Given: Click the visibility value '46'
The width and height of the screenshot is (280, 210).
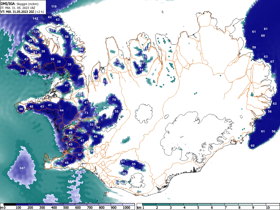Looking at the screenshot, I should (x=95, y=136).
